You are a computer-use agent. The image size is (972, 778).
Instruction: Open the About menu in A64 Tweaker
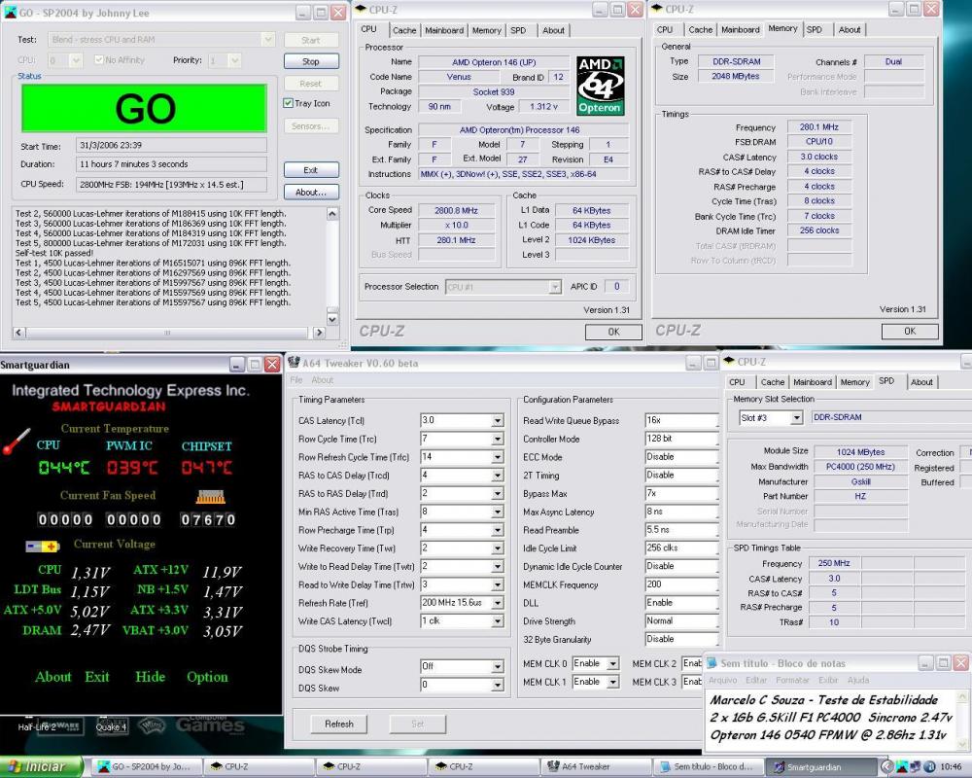click(x=322, y=380)
